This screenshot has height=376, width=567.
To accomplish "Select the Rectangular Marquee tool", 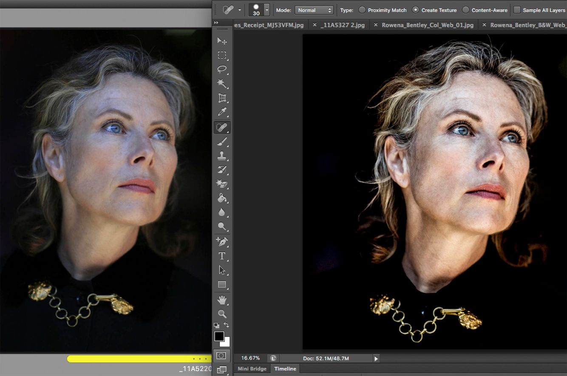I will (x=222, y=55).
